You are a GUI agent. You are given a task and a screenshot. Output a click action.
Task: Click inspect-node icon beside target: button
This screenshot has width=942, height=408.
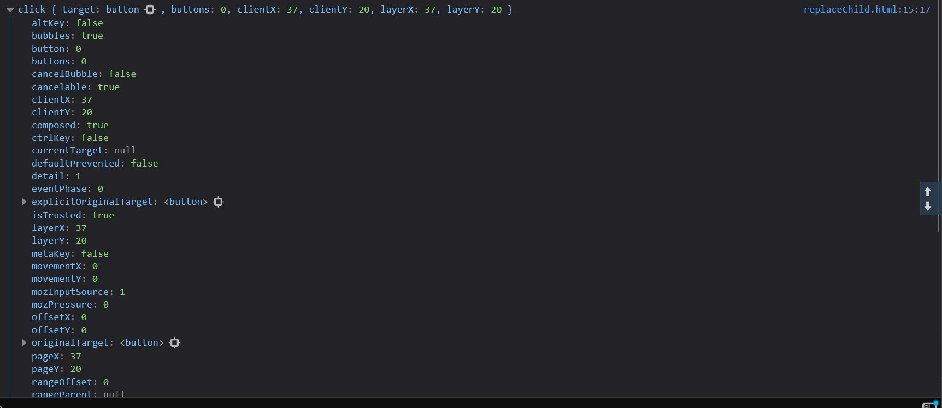pos(150,10)
